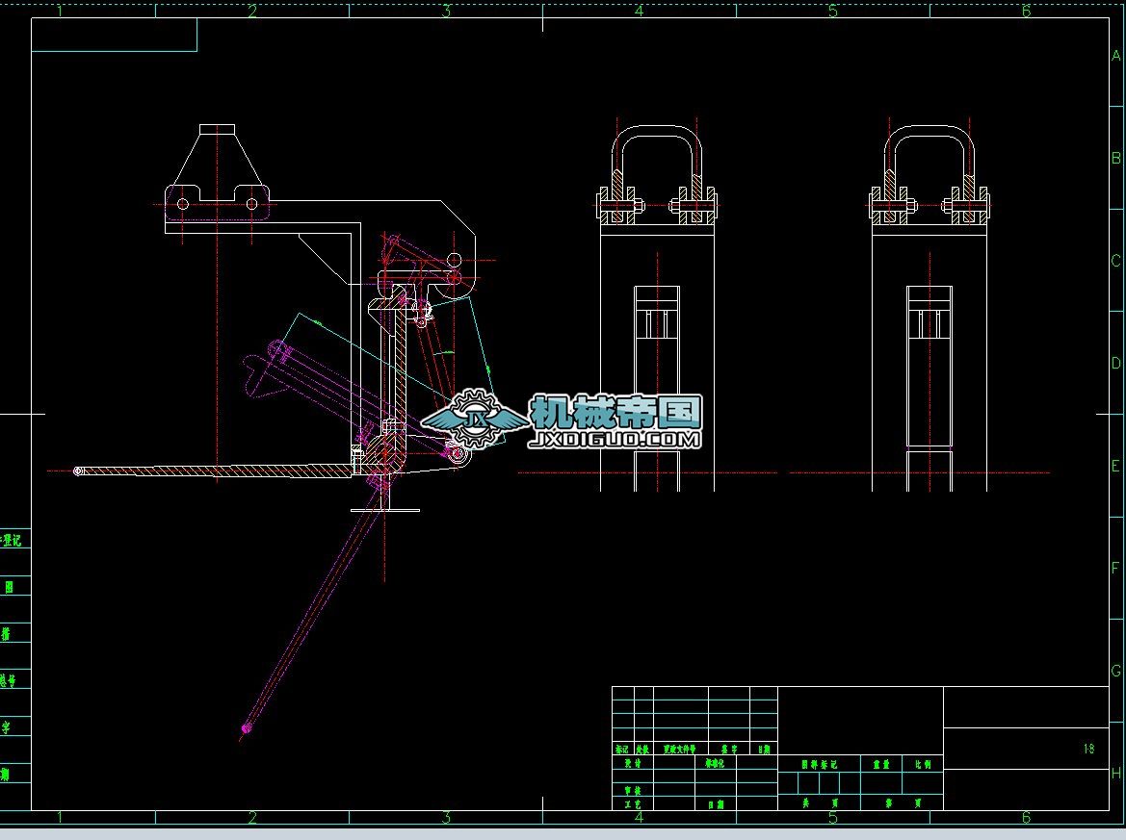This screenshot has height=840, width=1126.
Task: Click zone letter B on right border
Action: [x=1116, y=158]
